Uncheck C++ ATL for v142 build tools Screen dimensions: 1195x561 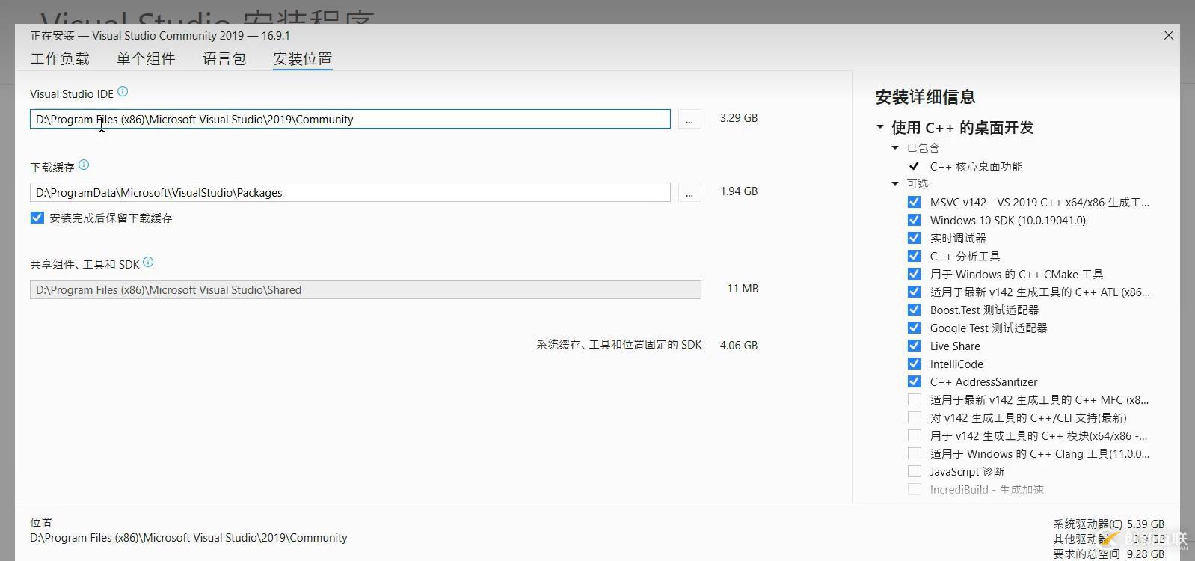click(x=914, y=292)
